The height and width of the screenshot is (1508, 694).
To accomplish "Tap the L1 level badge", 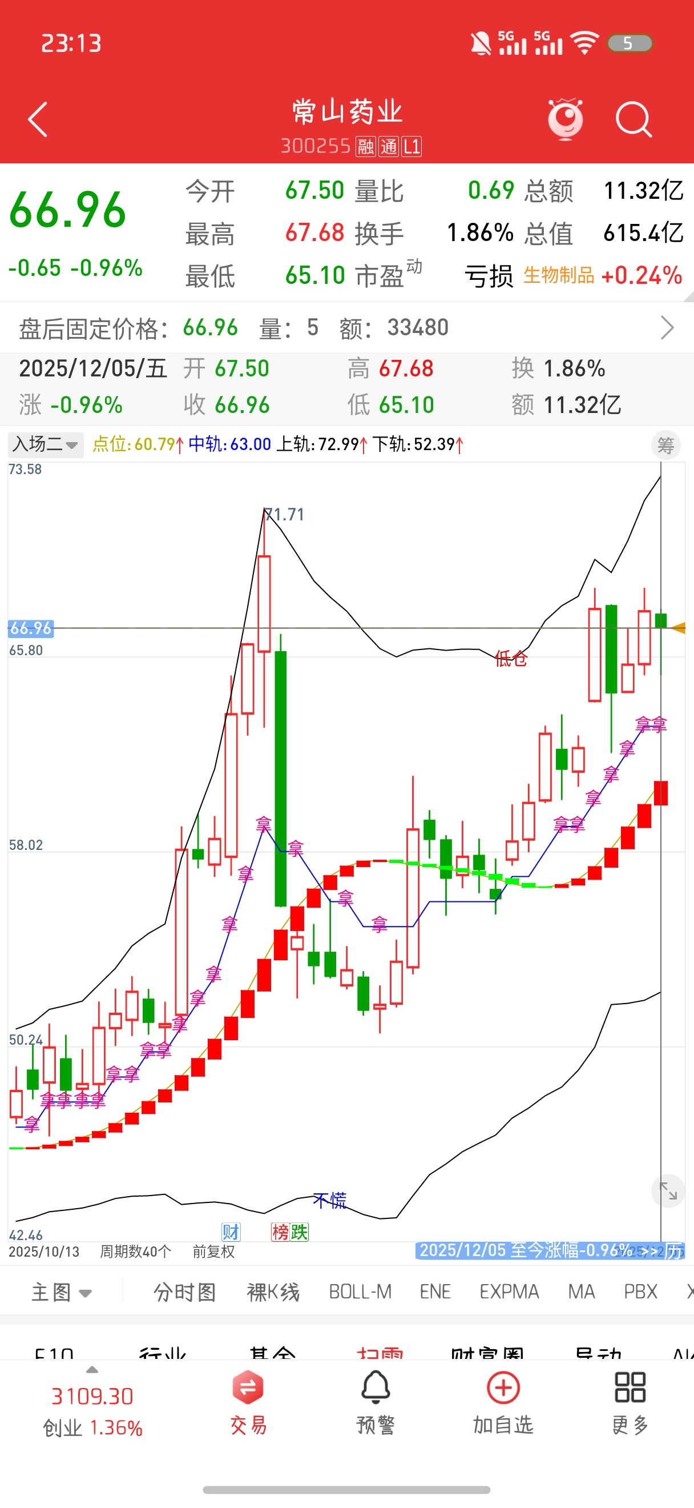I will pyautogui.click(x=411, y=146).
